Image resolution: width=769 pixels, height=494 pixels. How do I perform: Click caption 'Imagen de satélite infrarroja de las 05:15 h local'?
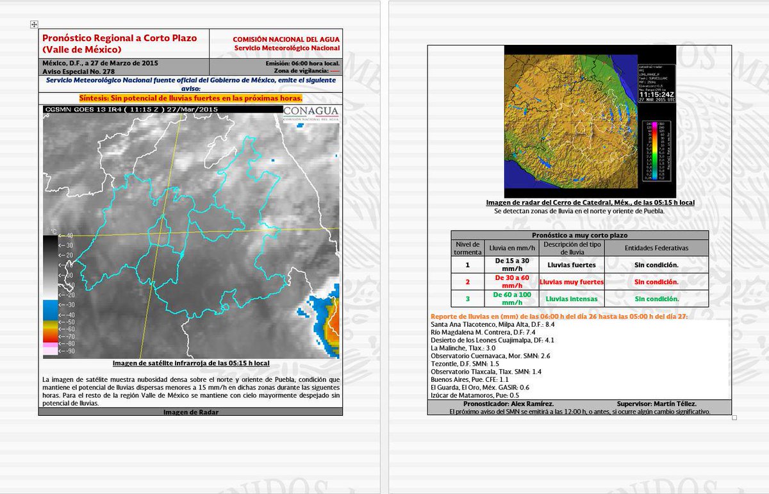pyautogui.click(x=191, y=363)
